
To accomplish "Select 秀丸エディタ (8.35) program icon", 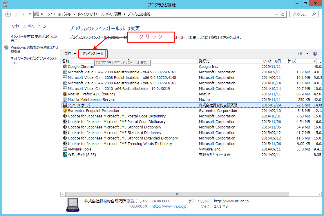I will (x=65, y=155).
